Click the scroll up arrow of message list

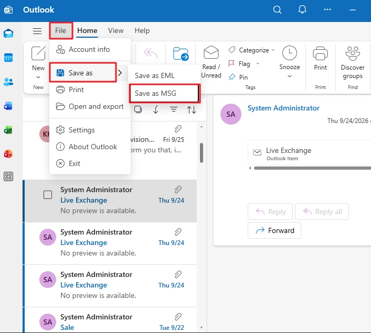(x=202, y=127)
